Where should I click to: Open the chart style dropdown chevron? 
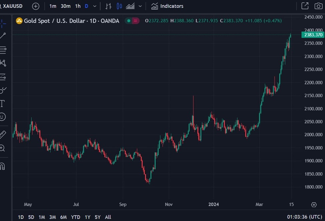pos(140,6)
